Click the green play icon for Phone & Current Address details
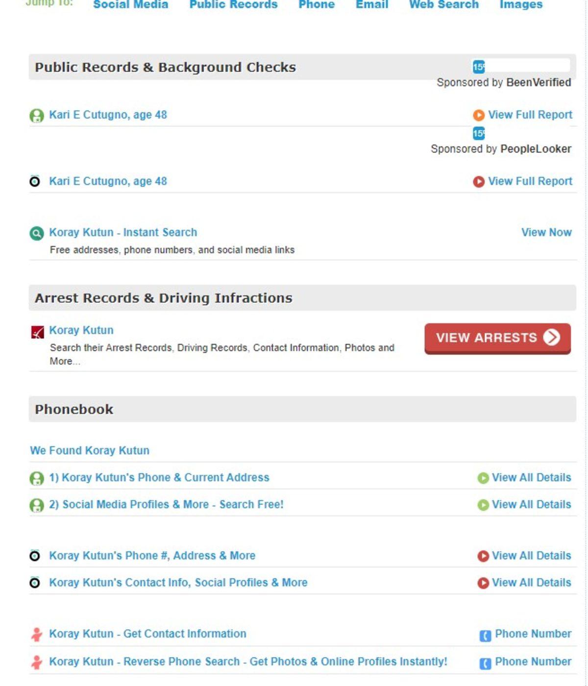The height and width of the screenshot is (686, 588). click(x=483, y=478)
